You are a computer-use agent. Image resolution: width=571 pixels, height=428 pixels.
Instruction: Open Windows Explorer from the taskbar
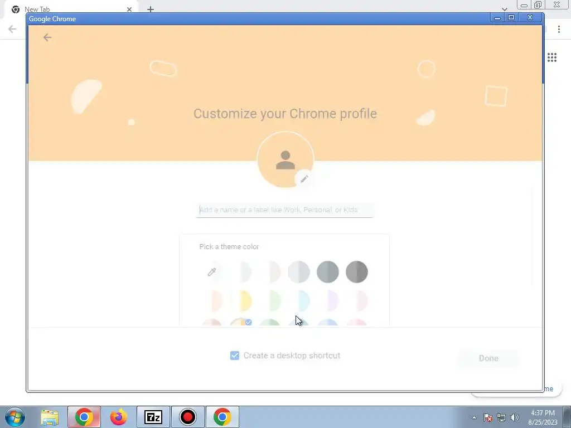[x=50, y=417]
